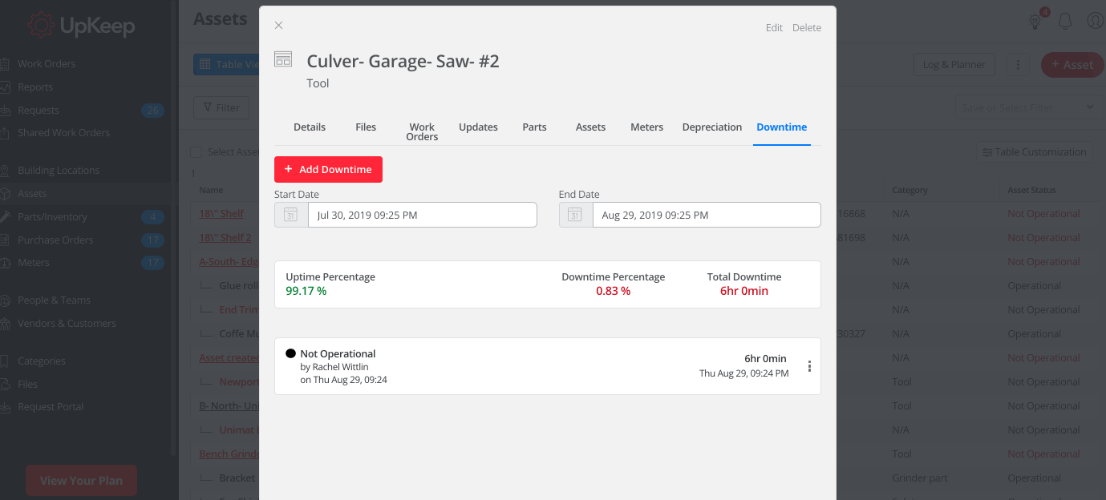Click the Edit link in modal
Image resolution: width=1106 pixels, height=500 pixels.
pos(774,27)
